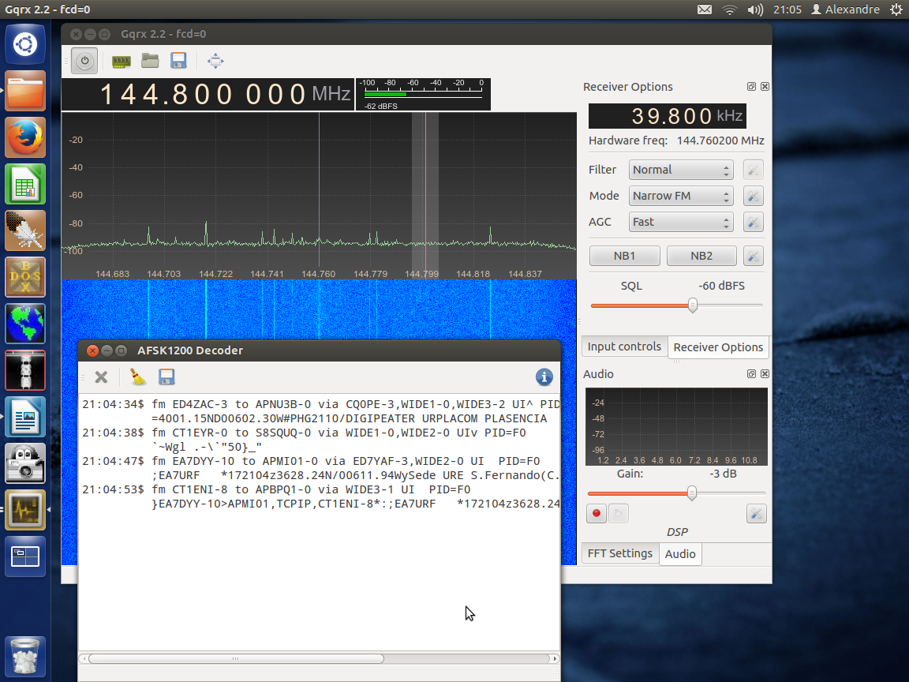Click the 39.800 kHz offset frequency display
Image resolution: width=909 pixels, height=682 pixels.
click(667, 116)
